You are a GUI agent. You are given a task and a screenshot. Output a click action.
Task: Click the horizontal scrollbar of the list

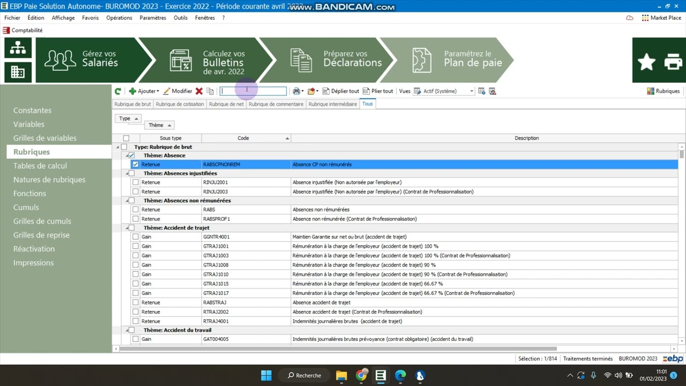point(338,348)
